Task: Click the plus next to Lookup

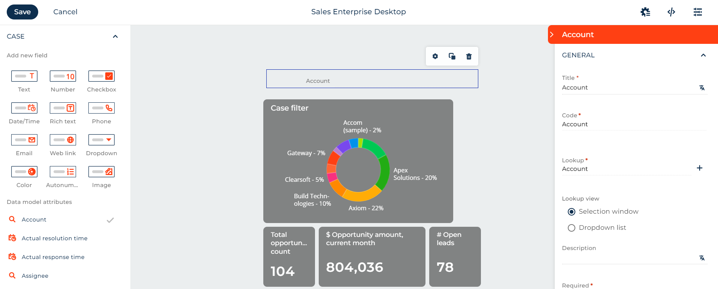Action: 700,168
